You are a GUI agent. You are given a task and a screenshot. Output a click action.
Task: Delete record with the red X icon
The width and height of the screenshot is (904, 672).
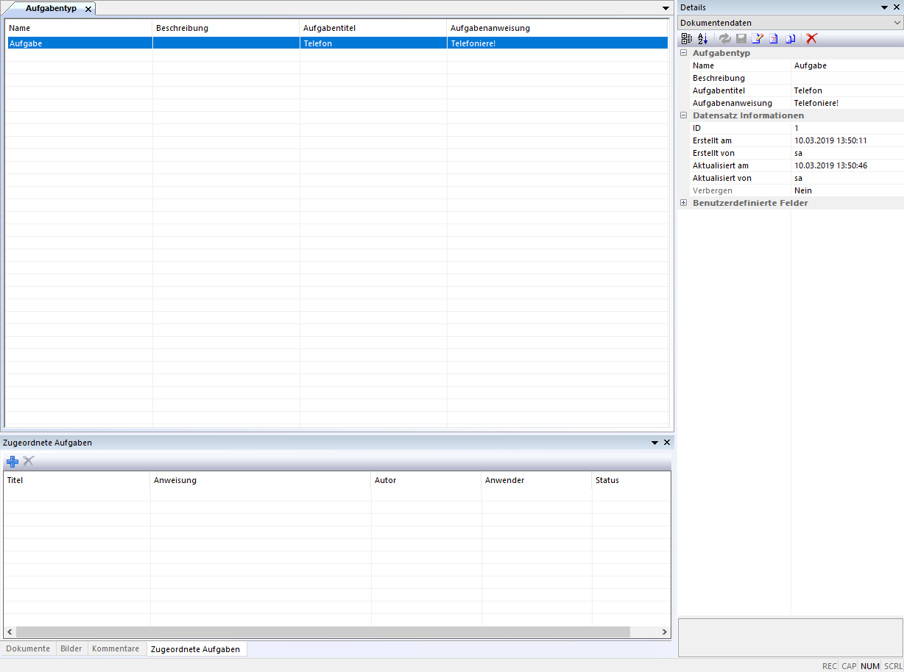(x=811, y=38)
